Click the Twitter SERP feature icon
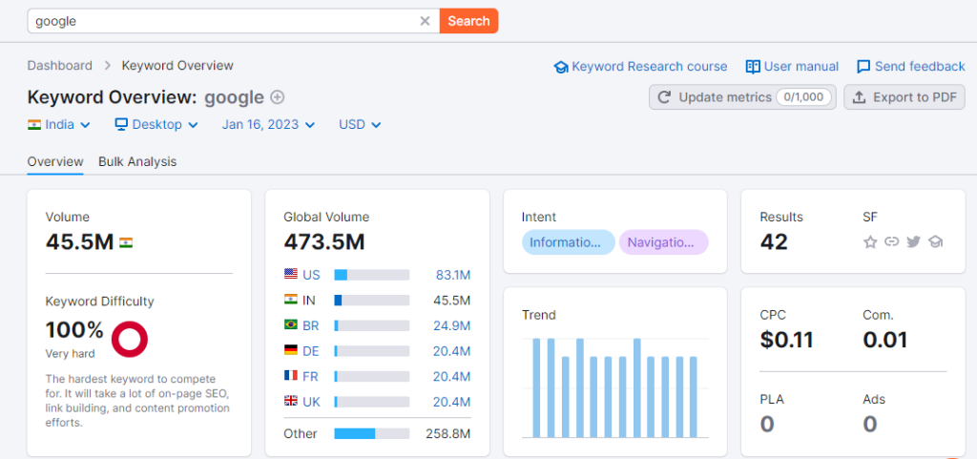This screenshot has width=977, height=459. (x=913, y=241)
